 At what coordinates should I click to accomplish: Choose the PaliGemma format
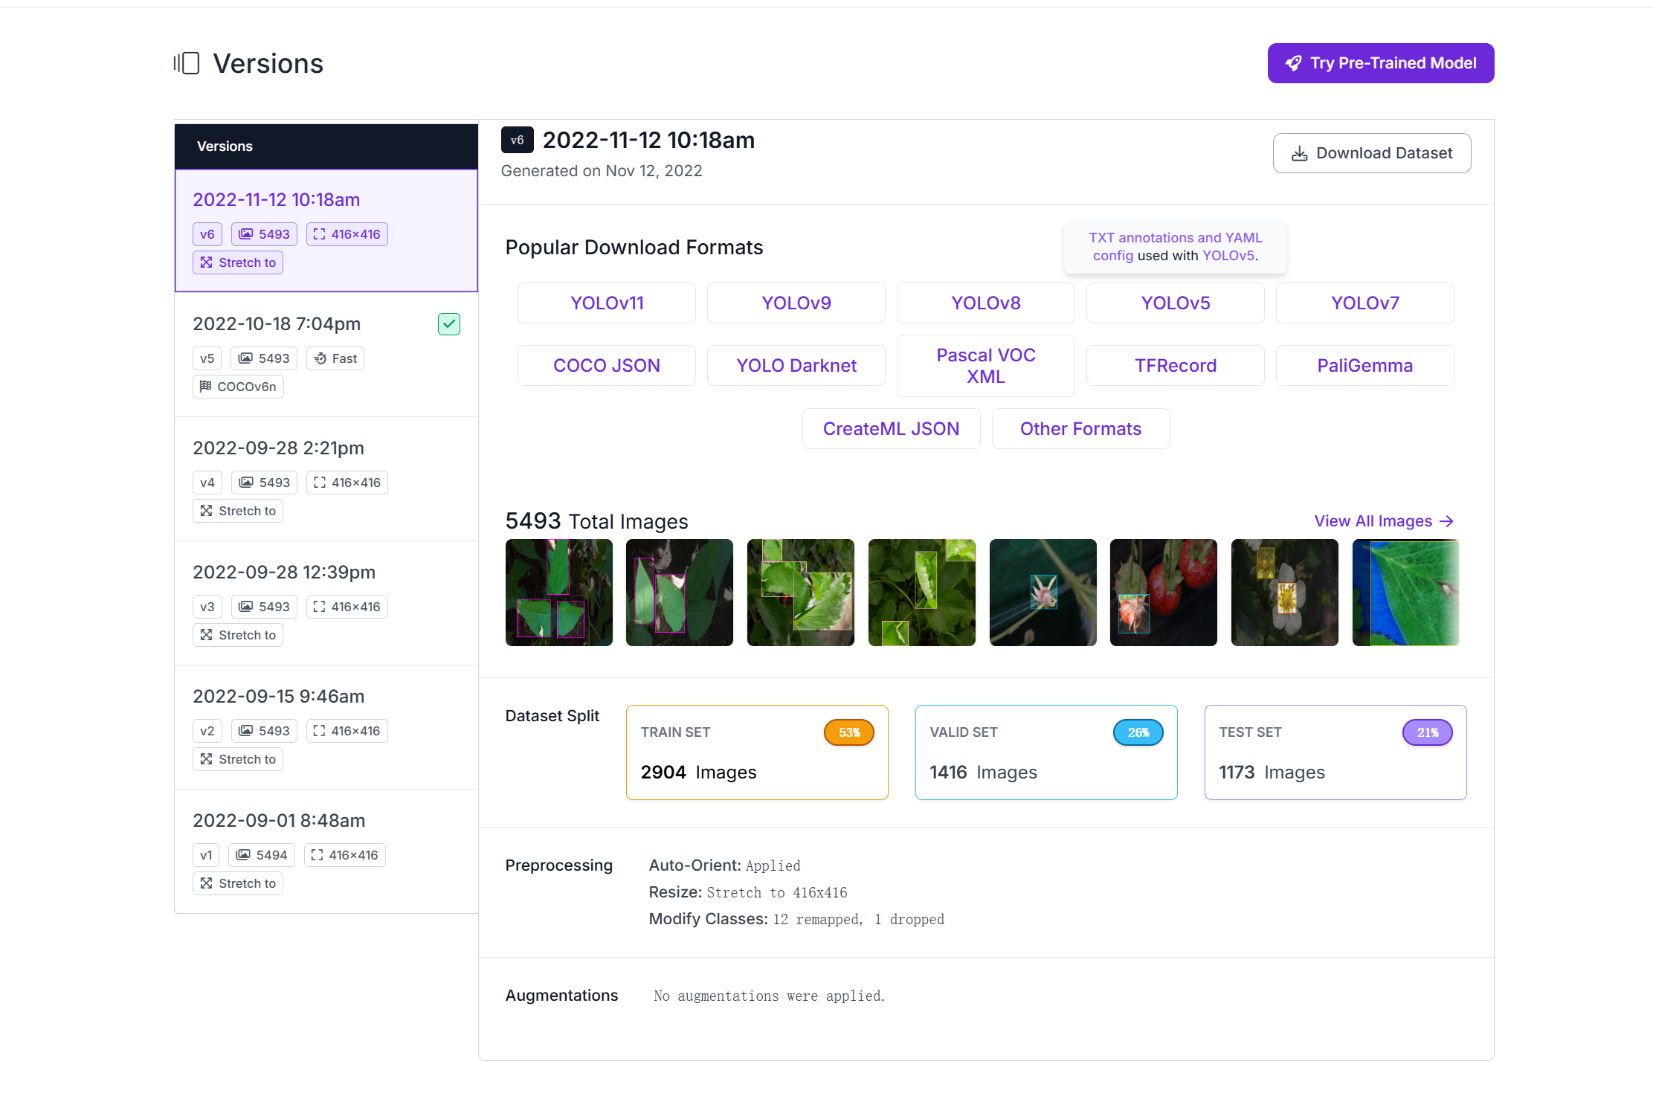(1365, 366)
